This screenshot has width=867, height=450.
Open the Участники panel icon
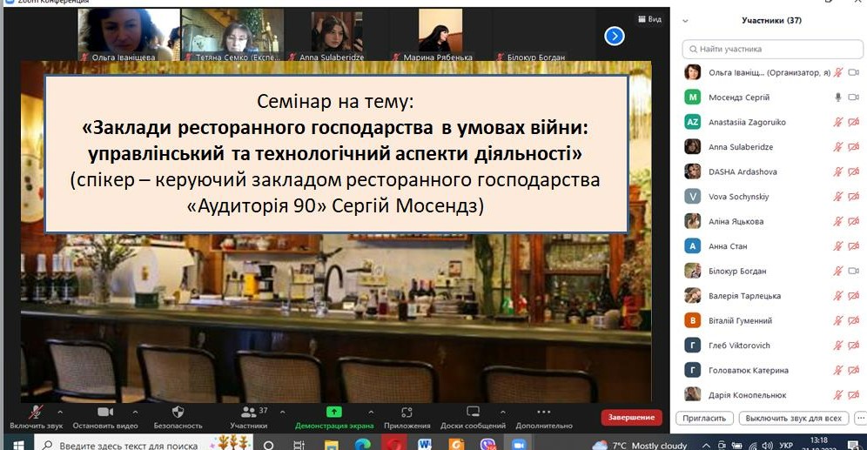click(248, 412)
